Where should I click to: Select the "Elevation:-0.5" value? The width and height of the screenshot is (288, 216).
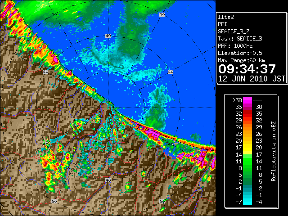coord(240,53)
